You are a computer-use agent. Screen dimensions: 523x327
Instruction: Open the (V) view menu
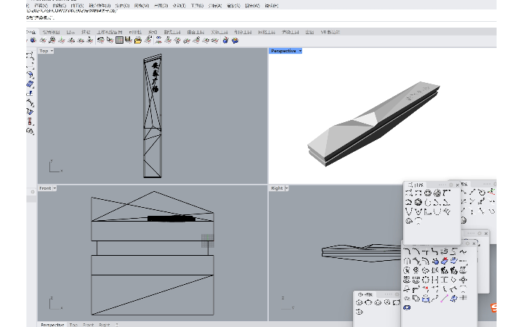(41, 6)
